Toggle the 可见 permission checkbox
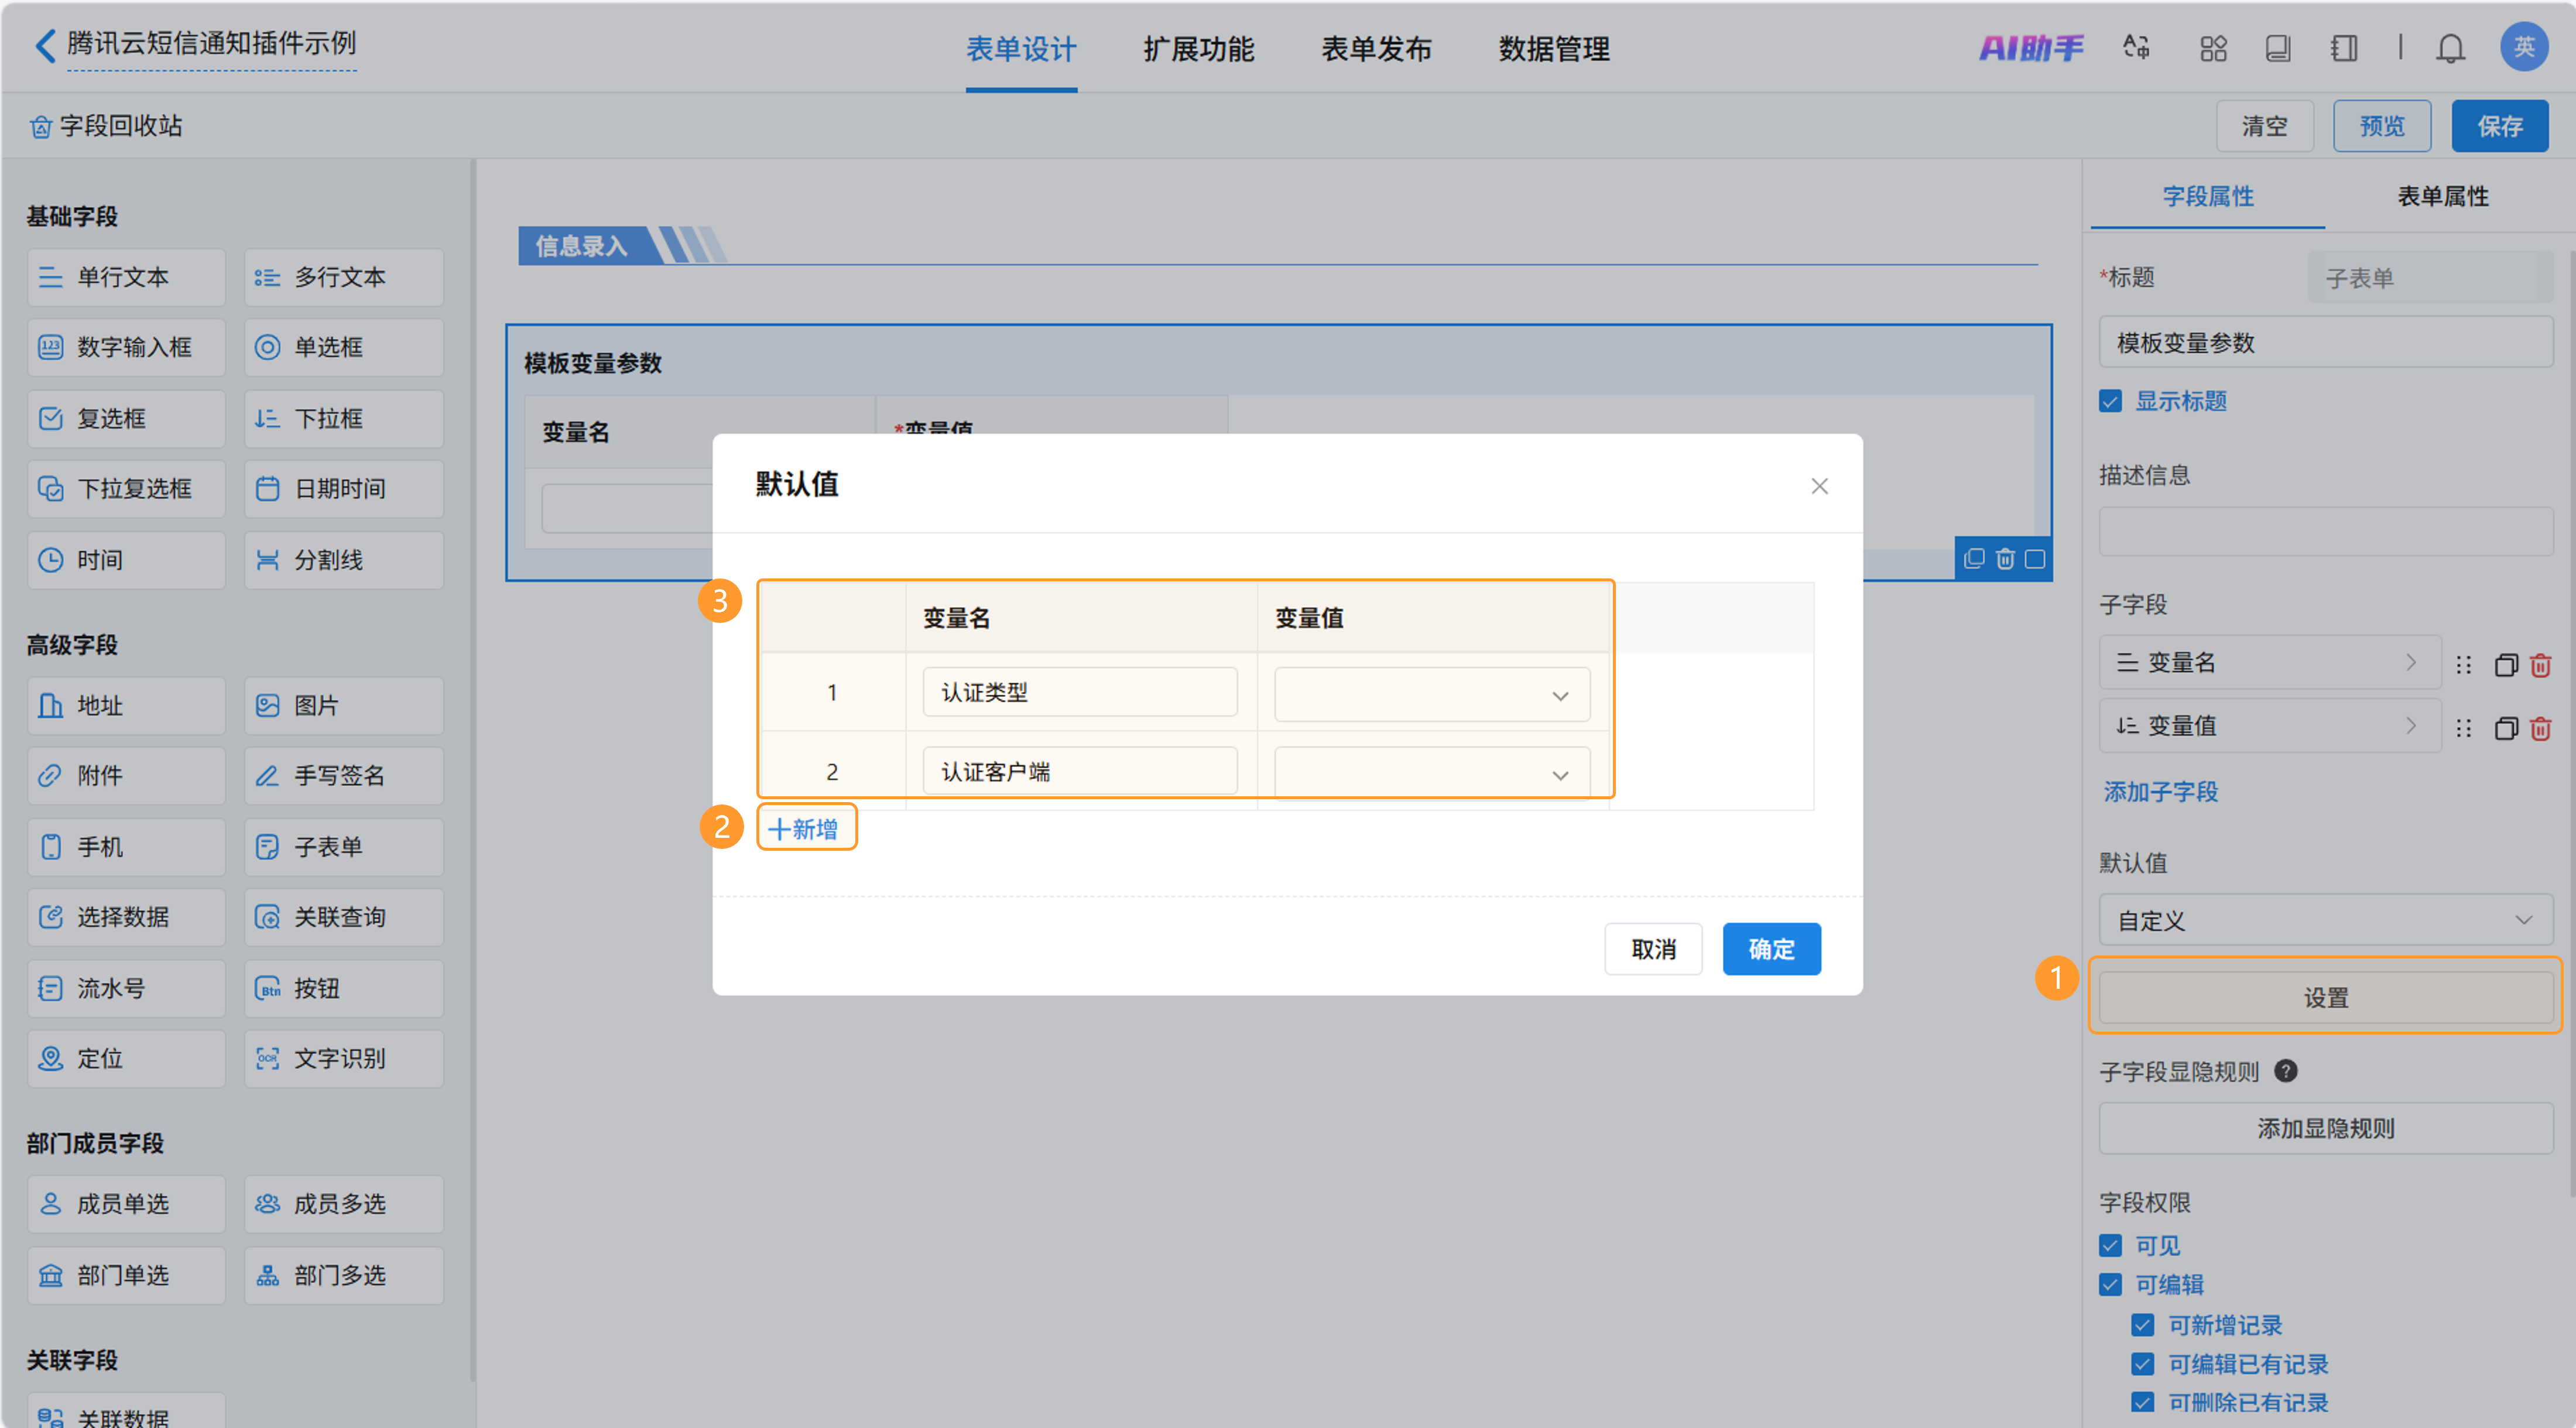Viewport: 2576px width, 1428px height. click(x=2110, y=1245)
